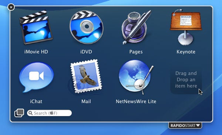Click the NetNewsWire Lite label
This screenshot has width=222, height=135.
136,102
